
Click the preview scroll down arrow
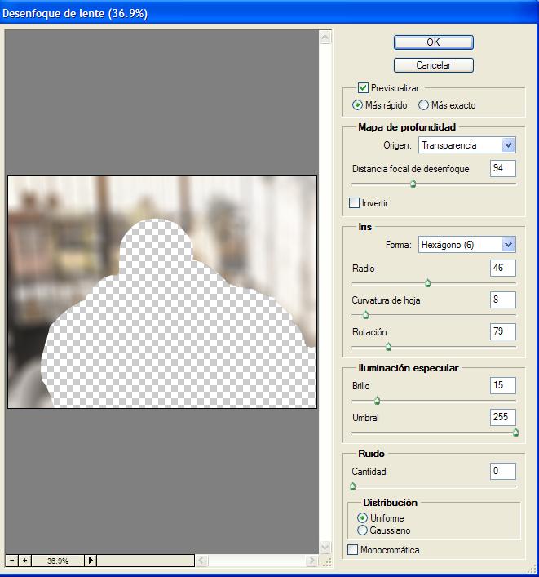[325, 547]
